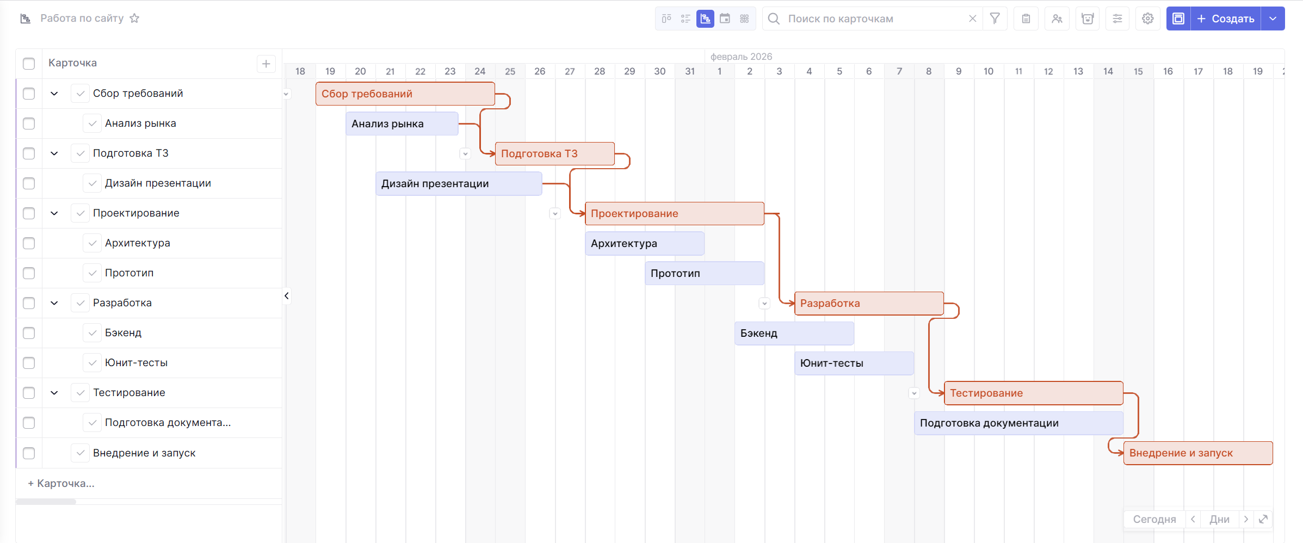Jump to today with 'Сегодня' button
The height and width of the screenshot is (543, 1303).
click(x=1154, y=519)
